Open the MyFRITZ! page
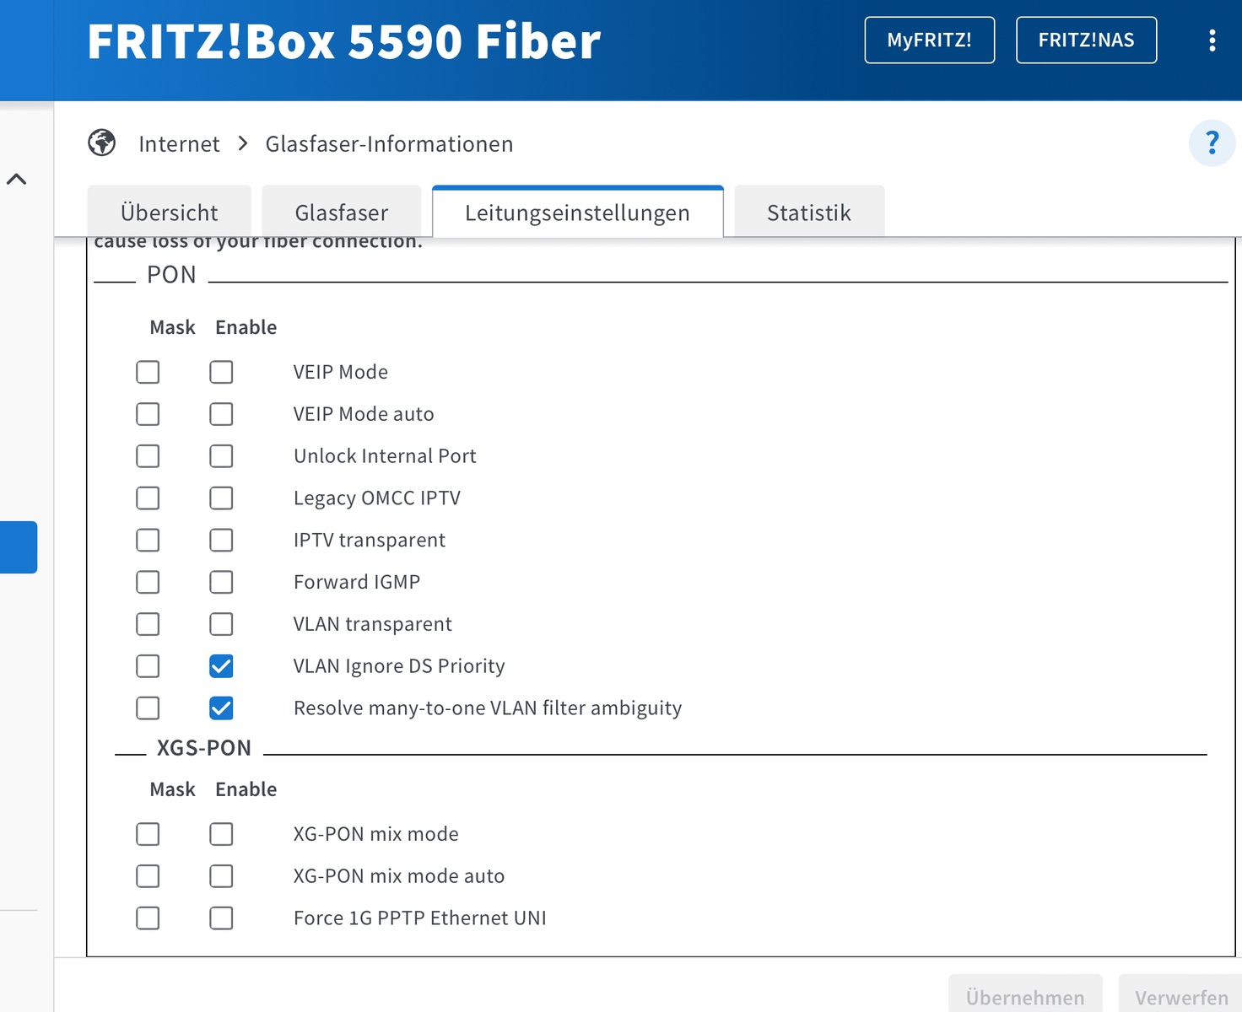 point(930,40)
